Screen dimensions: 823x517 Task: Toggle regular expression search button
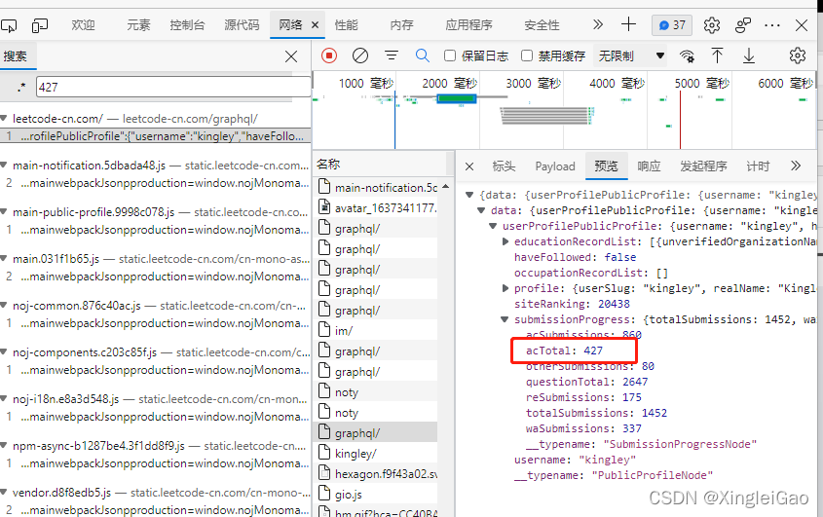21,87
